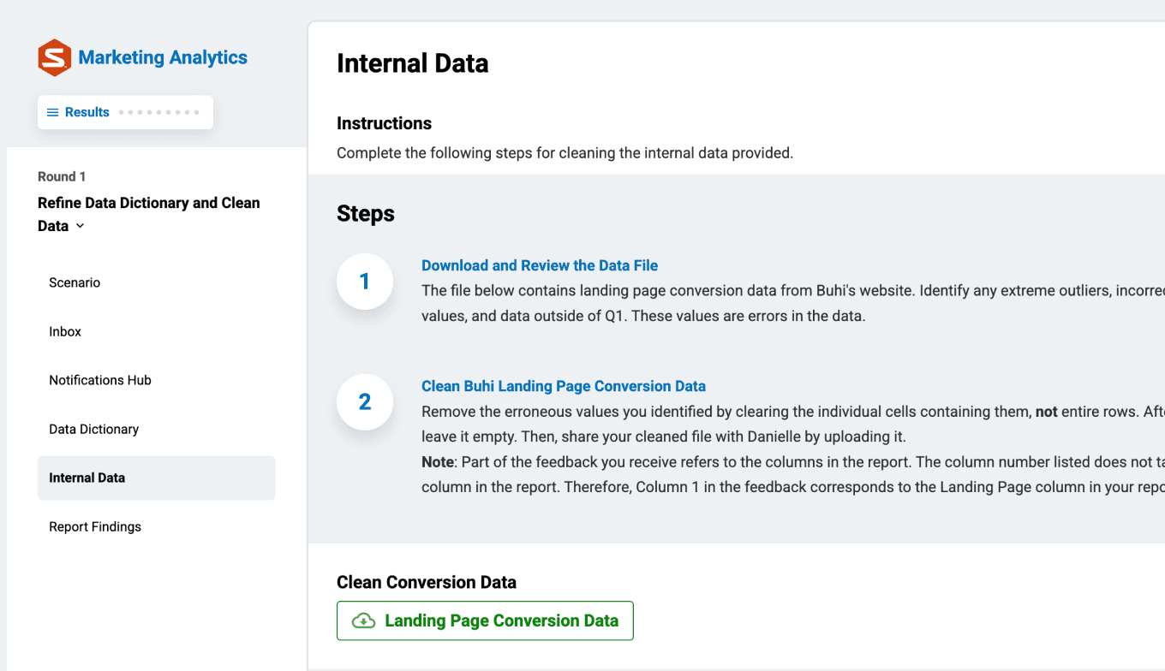Click the orange Stukent hexagon logo
1165x671 pixels.
click(x=54, y=57)
